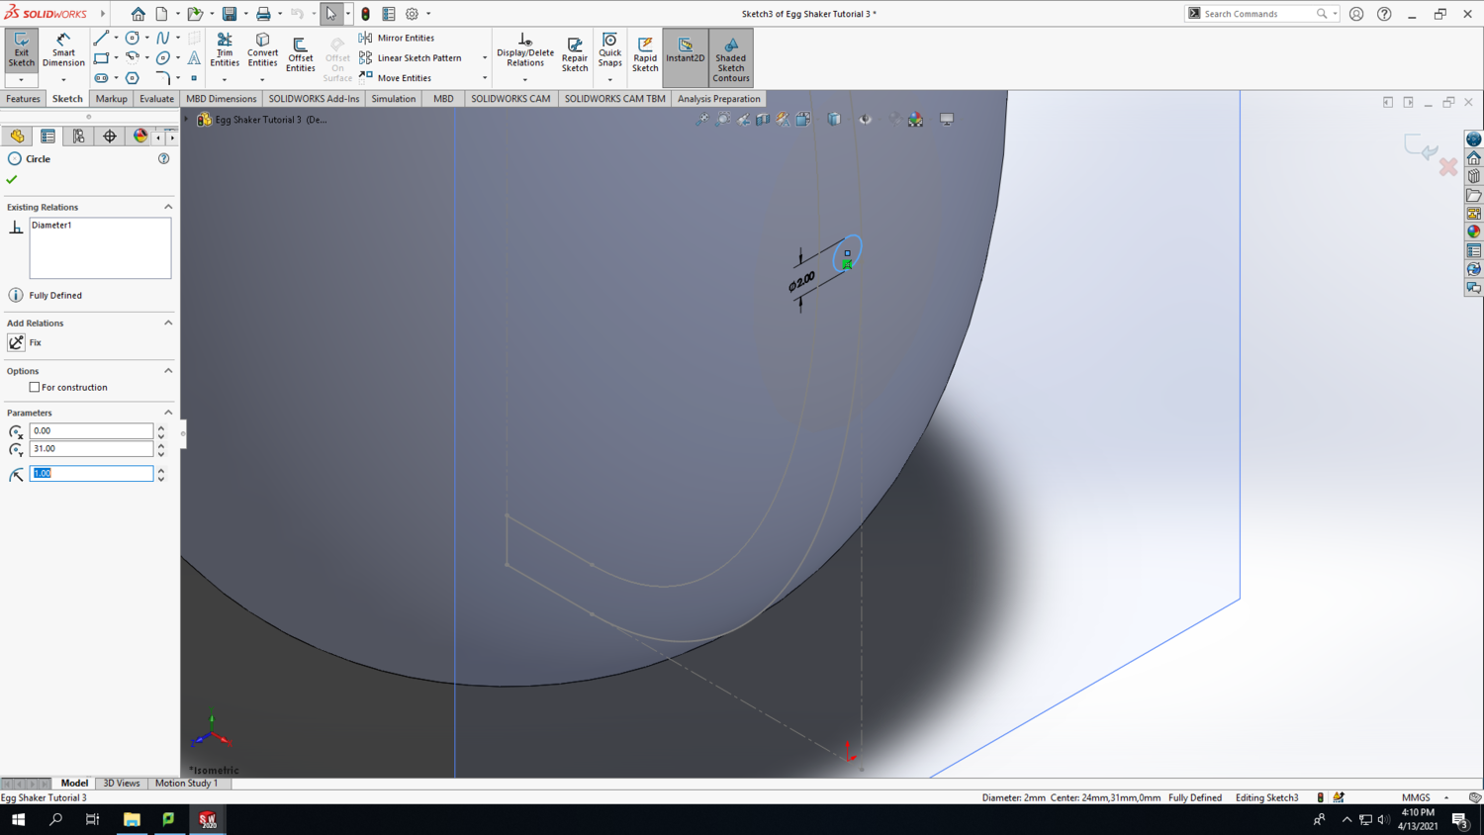Open File Explorer from the taskbar

[x=132, y=819]
